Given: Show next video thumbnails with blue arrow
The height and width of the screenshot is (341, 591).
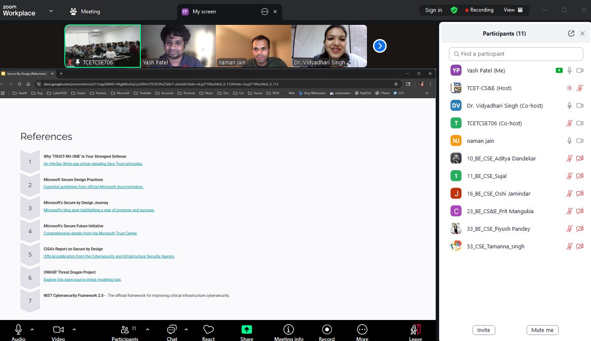Looking at the screenshot, I should tap(379, 46).
